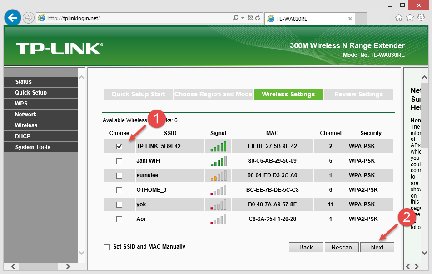Click the TP-LINK logo in the header
This screenshot has height=274, width=432.
(59, 49)
